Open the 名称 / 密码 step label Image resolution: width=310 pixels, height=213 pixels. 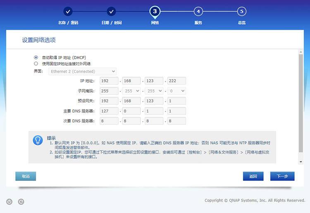68,23
